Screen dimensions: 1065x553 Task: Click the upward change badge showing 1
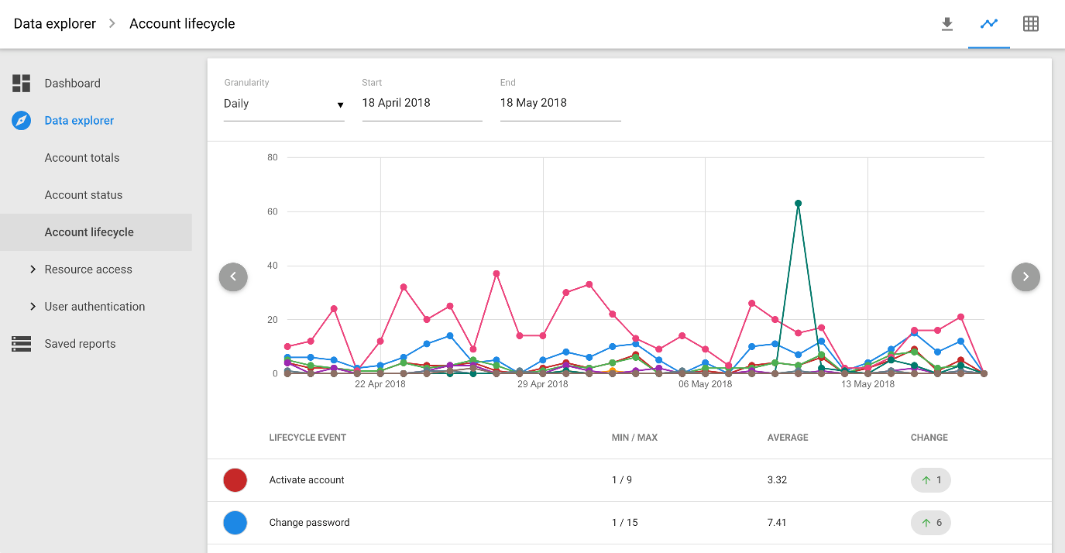tap(930, 480)
